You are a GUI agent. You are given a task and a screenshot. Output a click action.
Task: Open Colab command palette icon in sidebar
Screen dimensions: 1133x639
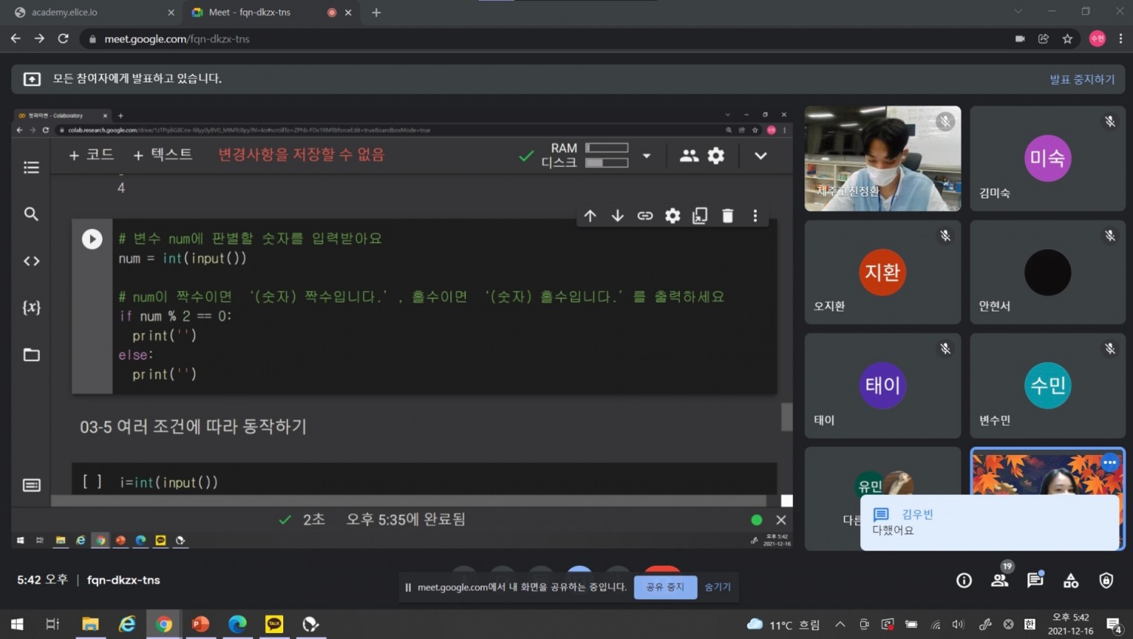[31, 485]
